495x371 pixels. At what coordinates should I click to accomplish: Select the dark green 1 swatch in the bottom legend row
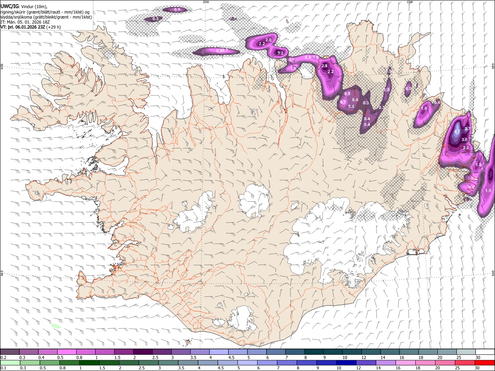[89, 362]
